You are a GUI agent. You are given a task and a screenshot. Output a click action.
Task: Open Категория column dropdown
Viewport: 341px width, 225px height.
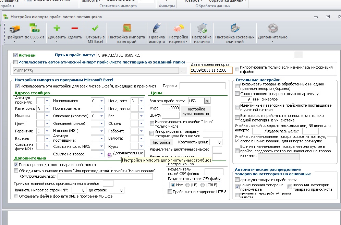(x=47, y=108)
